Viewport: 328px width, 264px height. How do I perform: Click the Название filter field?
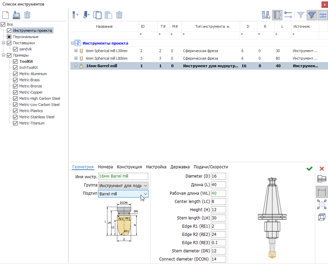(104, 35)
